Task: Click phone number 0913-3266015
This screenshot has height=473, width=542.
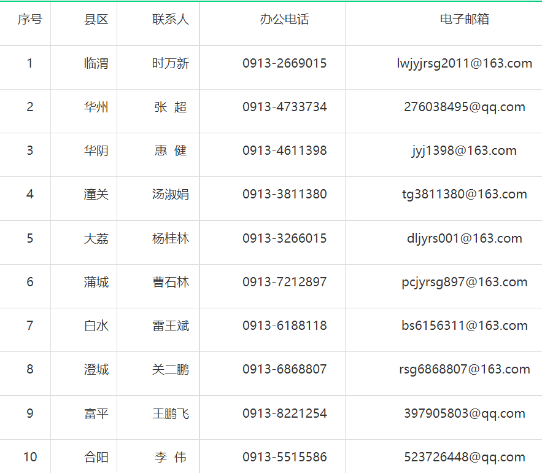Action: tap(284, 238)
